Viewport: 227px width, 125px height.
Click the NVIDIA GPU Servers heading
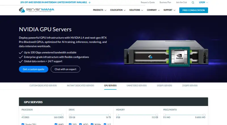pos(45,29)
